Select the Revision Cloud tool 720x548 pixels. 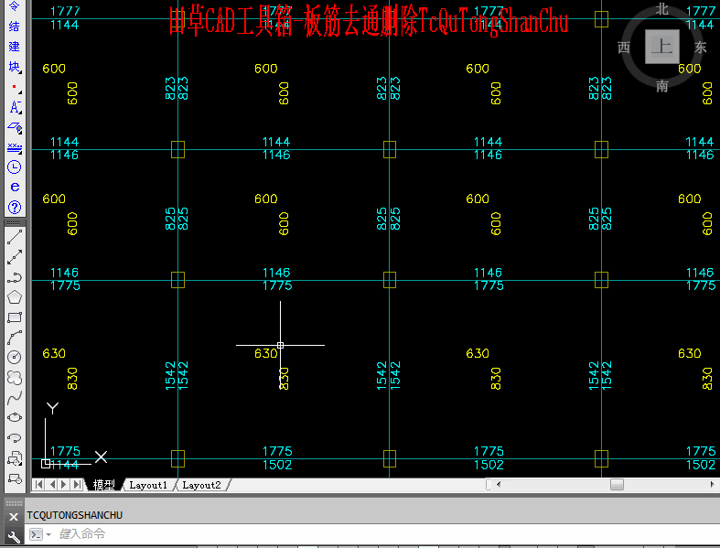tap(15, 378)
